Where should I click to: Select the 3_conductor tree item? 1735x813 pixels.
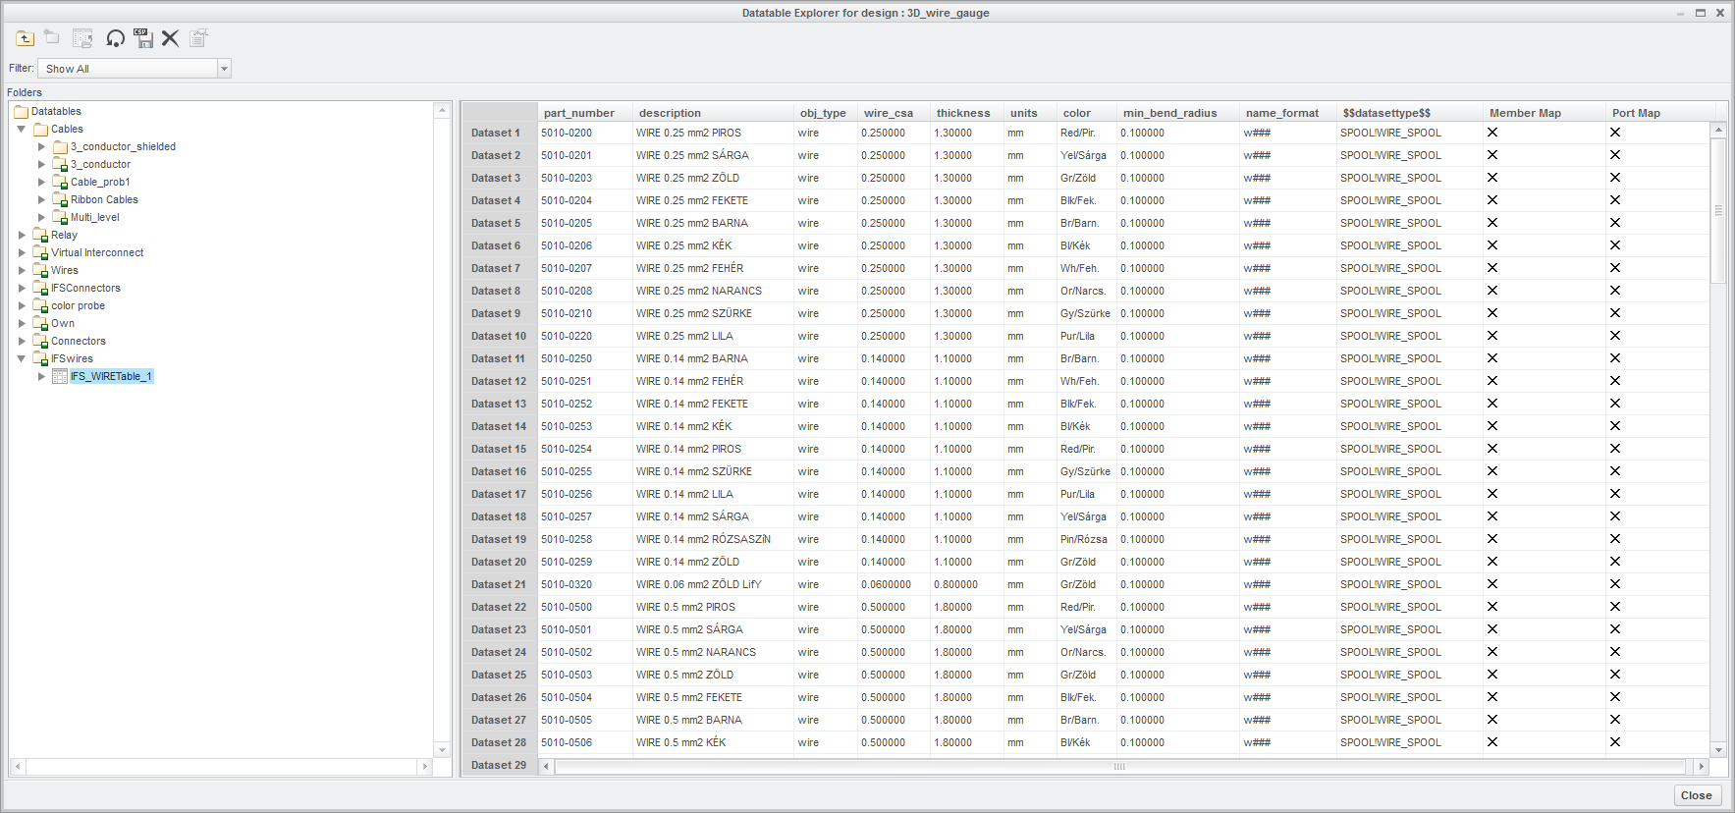(100, 164)
